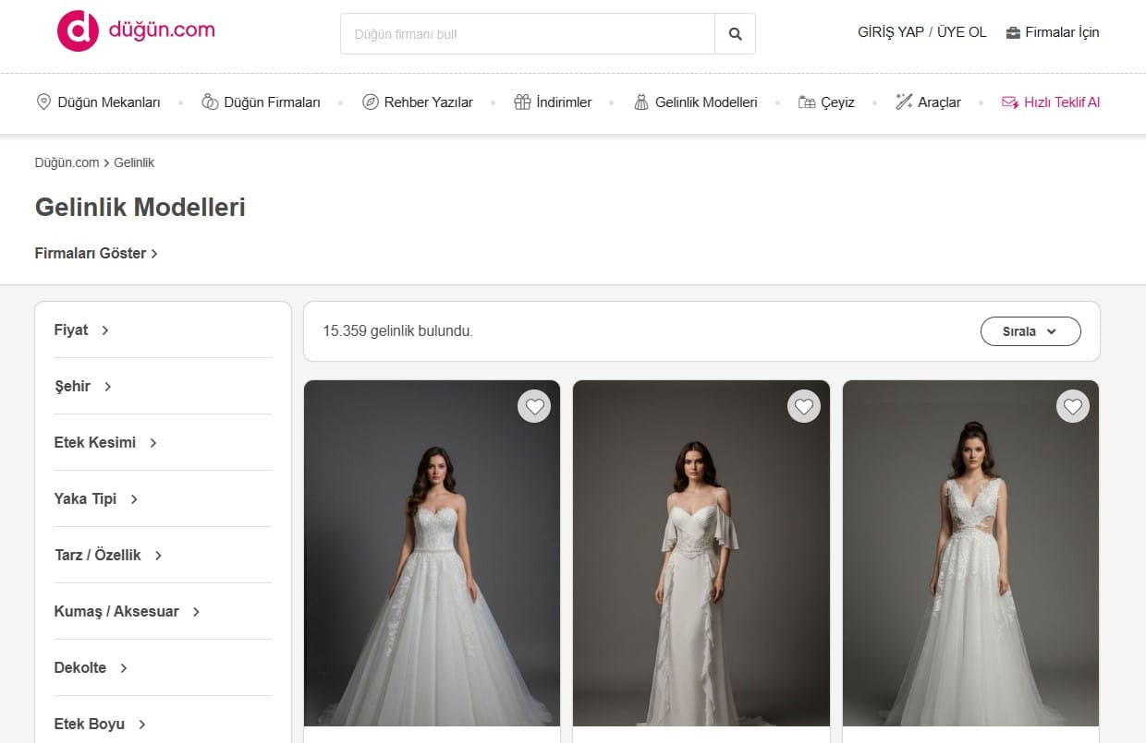The width and height of the screenshot is (1146, 743).
Task: Favorite the first wedding dress with heart
Action: coord(534,406)
